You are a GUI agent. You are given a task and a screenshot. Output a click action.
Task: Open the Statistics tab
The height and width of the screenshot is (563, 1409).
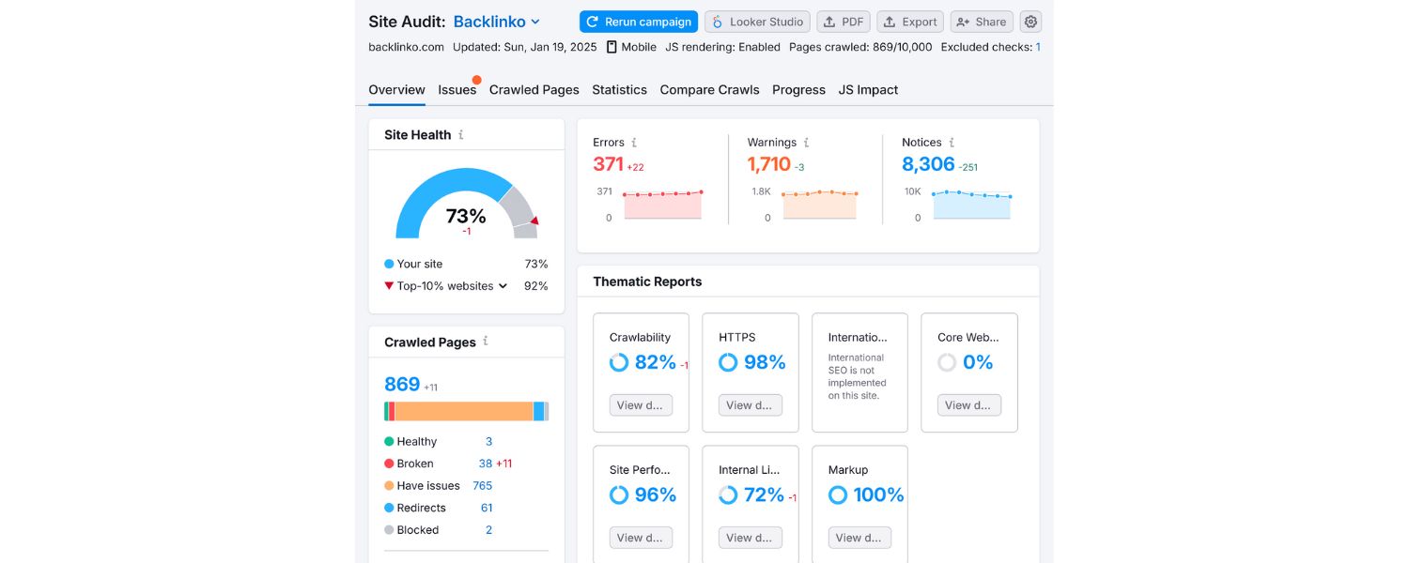(619, 89)
